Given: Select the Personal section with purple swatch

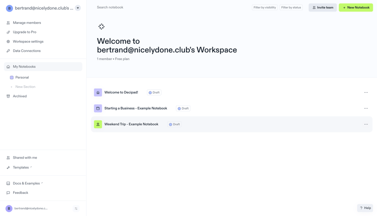Looking at the screenshot, I should coord(22,77).
